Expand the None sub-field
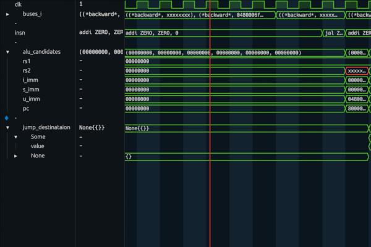 point(16,156)
